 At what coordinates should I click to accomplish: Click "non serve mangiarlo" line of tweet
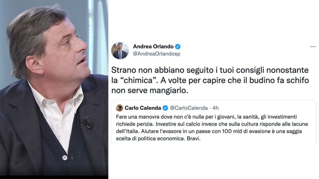(x=150, y=90)
